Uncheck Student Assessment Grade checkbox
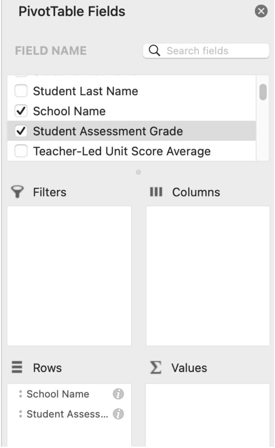275x448 pixels. (21, 131)
